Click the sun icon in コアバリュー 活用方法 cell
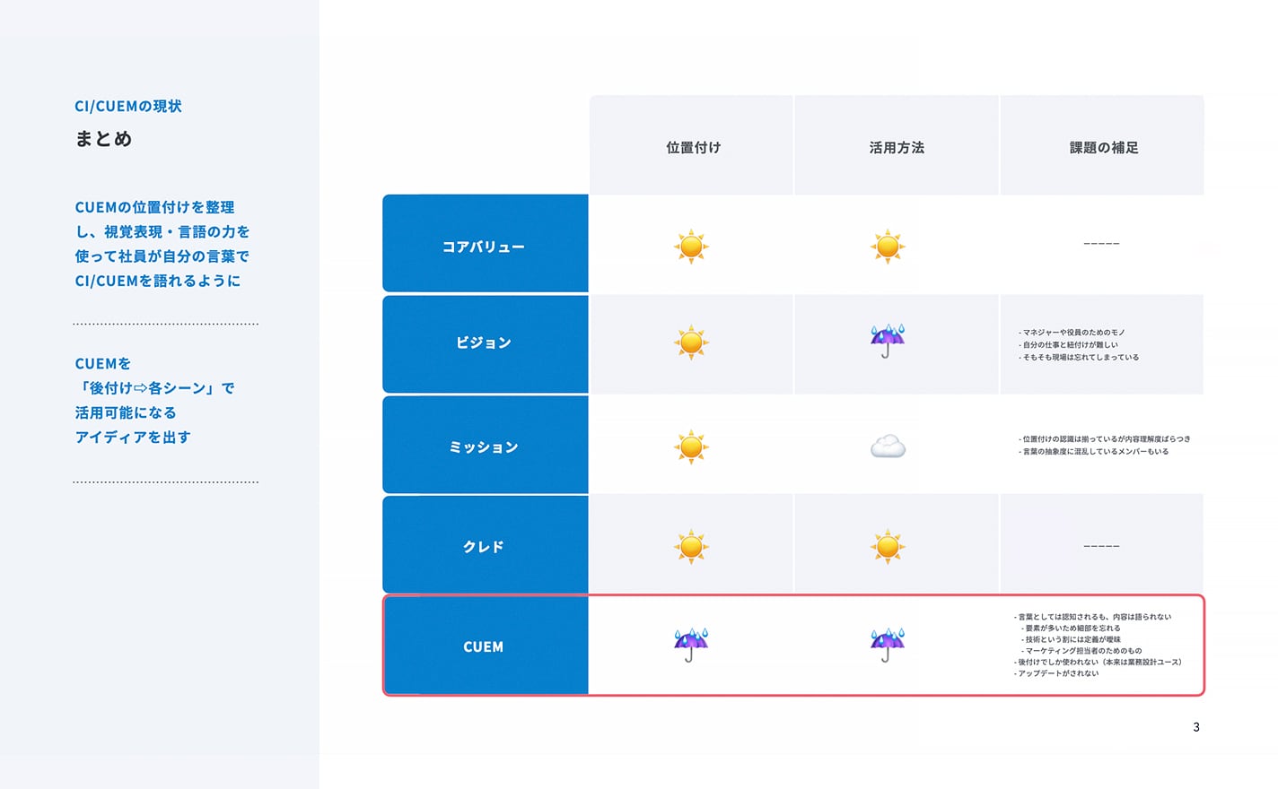The height and width of the screenshot is (789, 1278). (888, 246)
